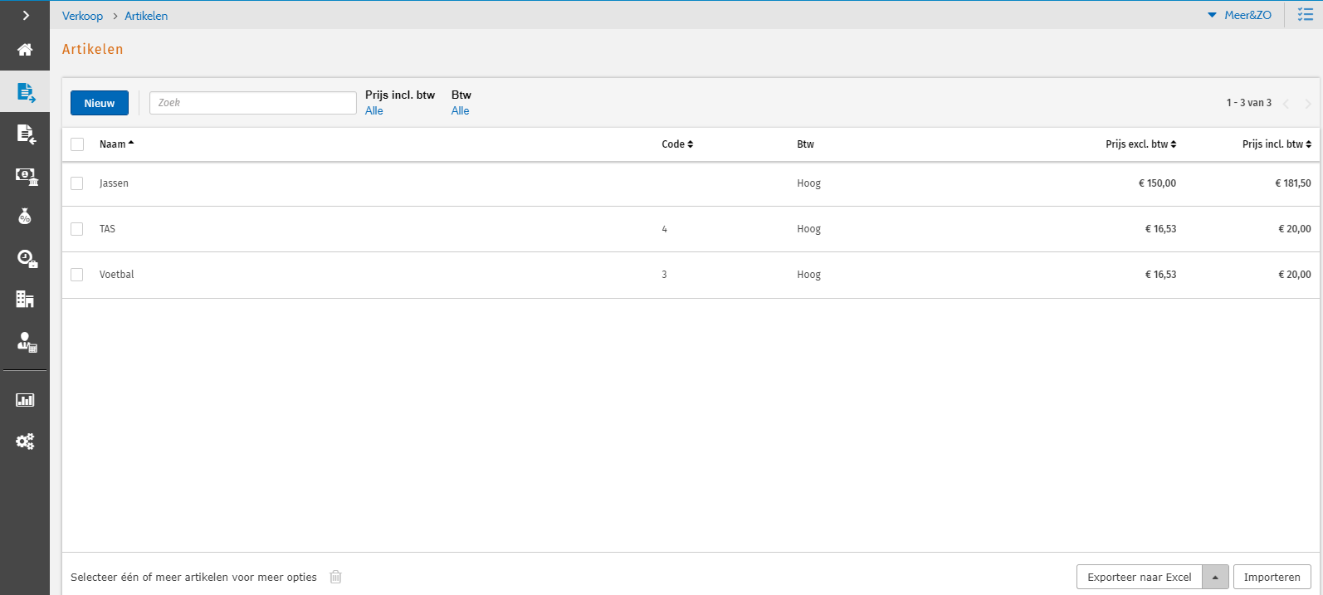This screenshot has width=1323, height=595.
Task: Open the Prijs incl. btw filter set to Alle
Action: 374,111
